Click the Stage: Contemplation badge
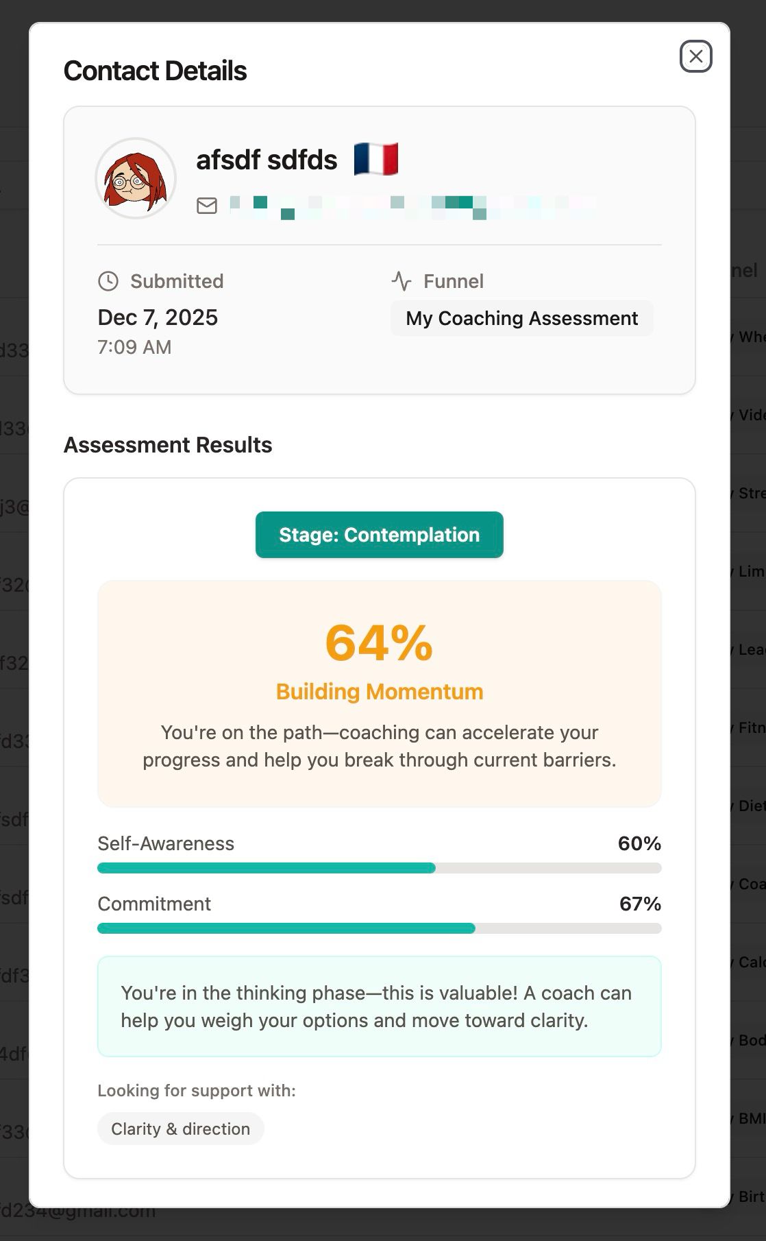766x1241 pixels. point(380,535)
